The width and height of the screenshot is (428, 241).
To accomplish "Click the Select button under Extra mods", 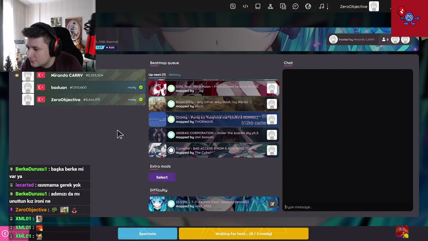I will [x=162, y=177].
